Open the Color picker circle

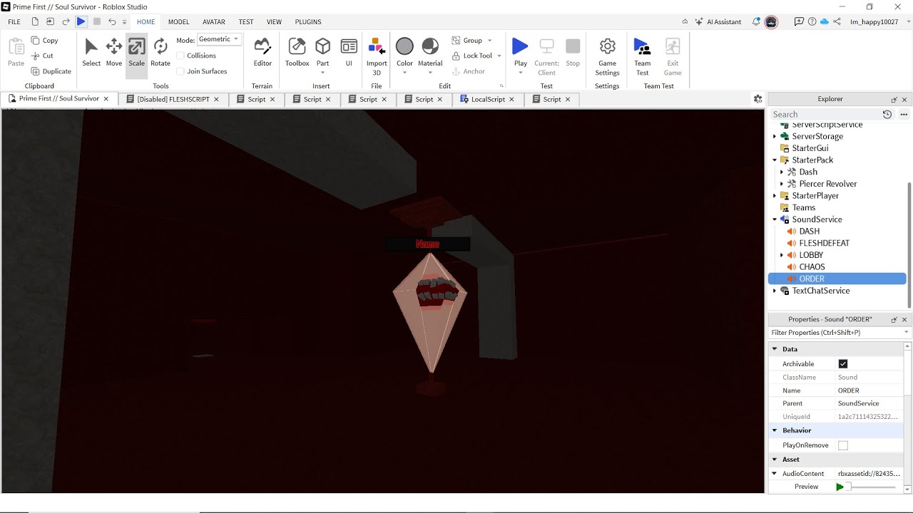(404, 47)
